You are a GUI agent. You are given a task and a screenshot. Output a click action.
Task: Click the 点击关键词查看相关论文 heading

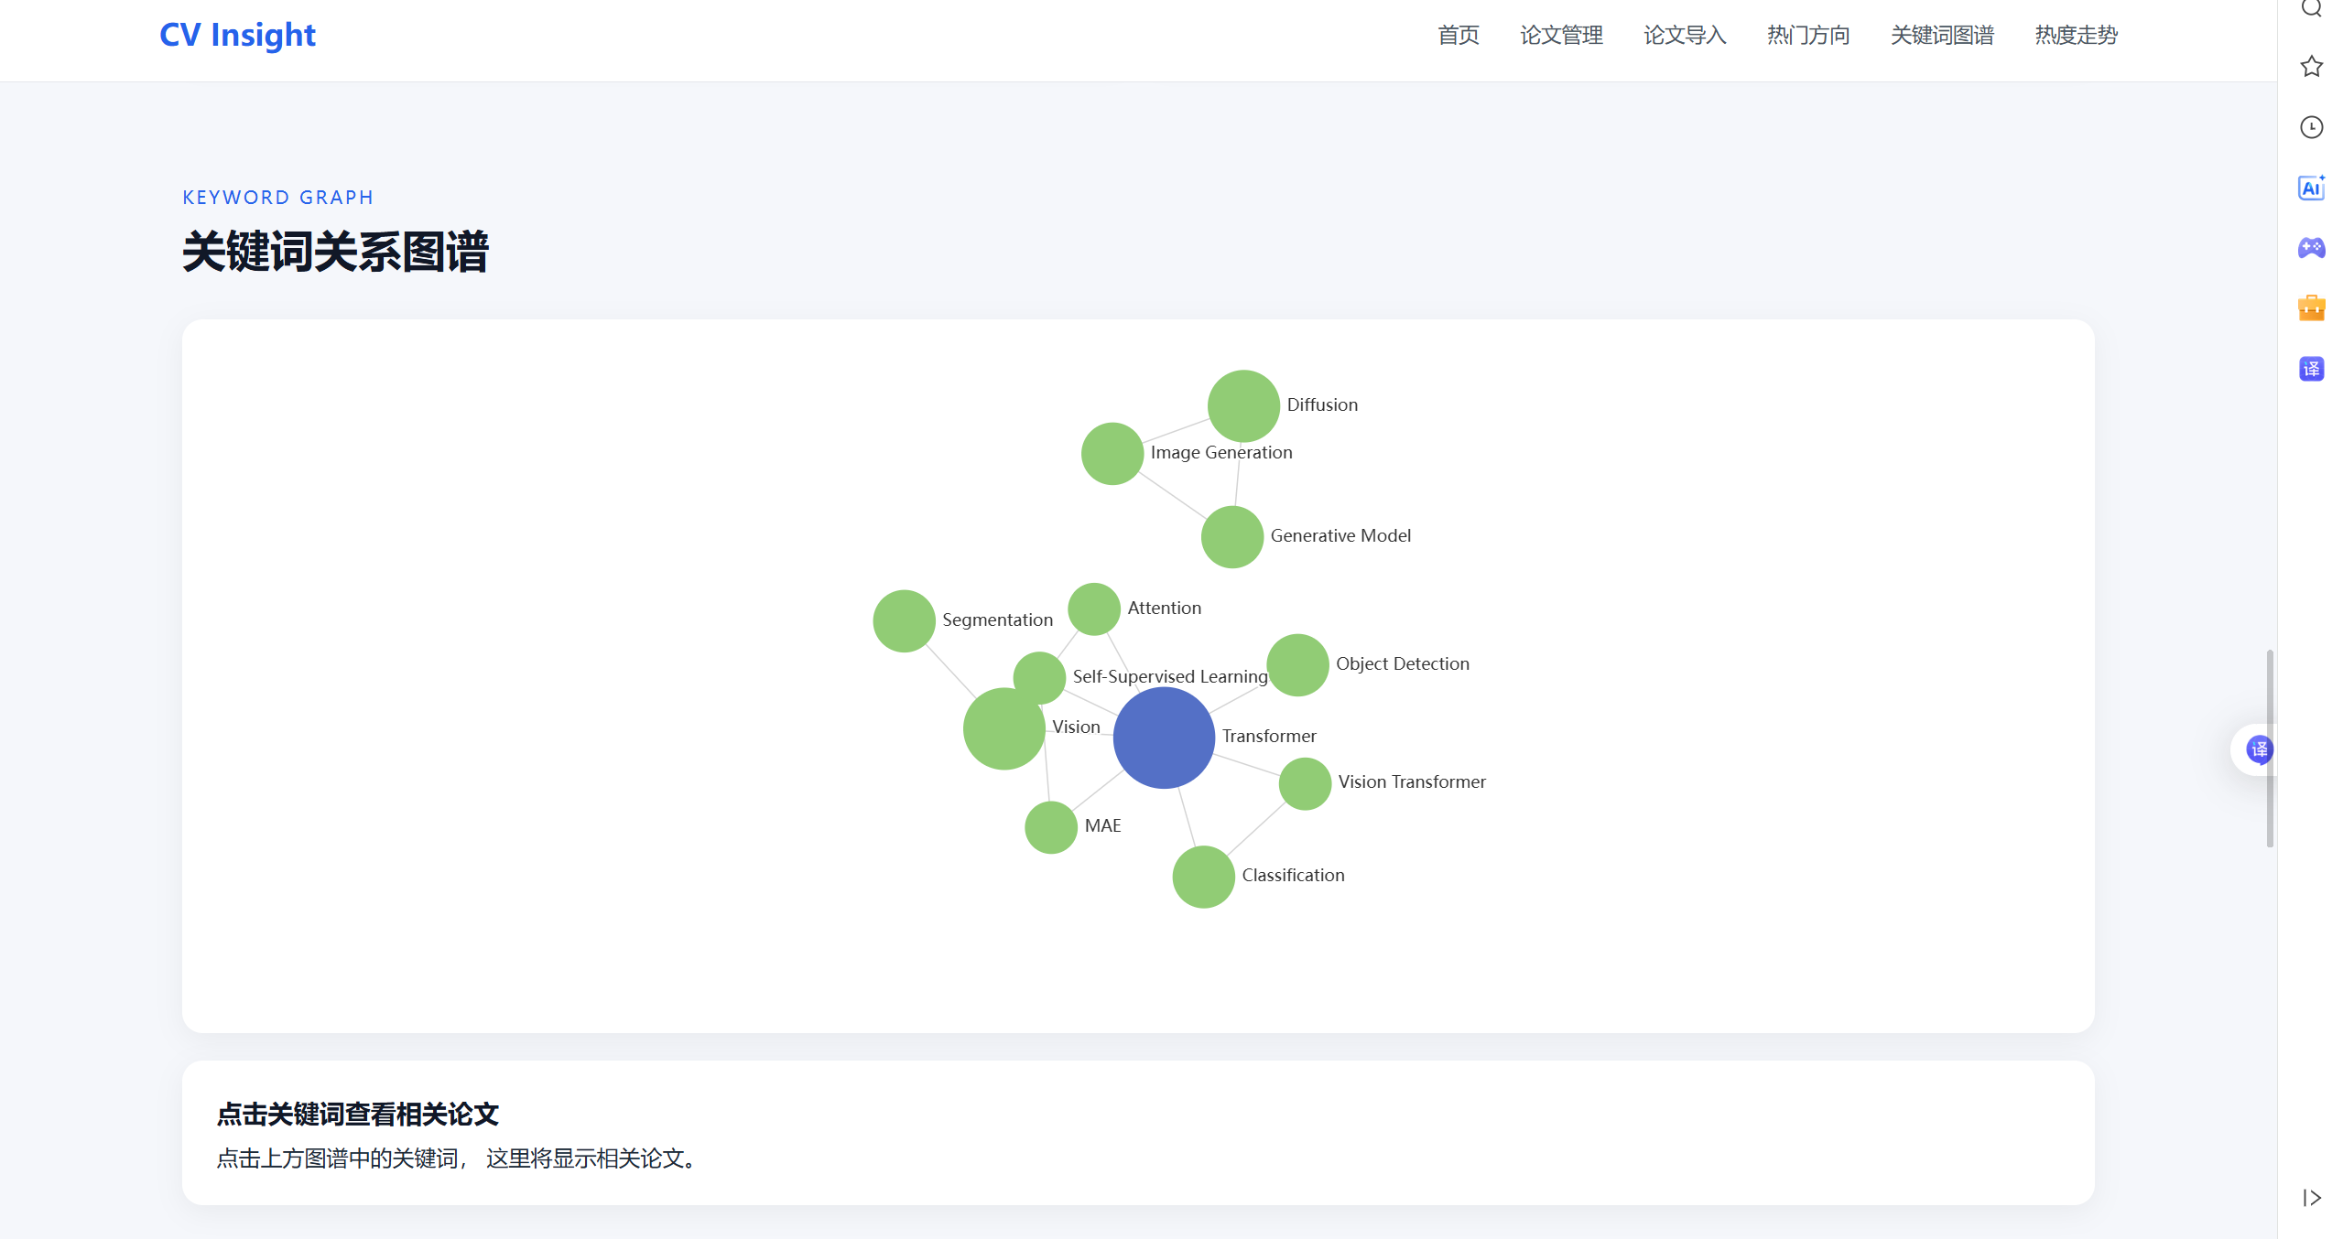point(358,1114)
